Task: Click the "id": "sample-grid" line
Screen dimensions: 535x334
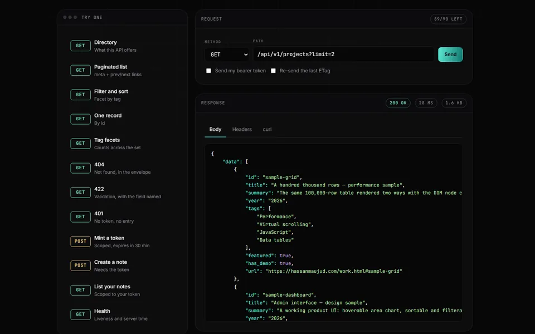Action: tap(274, 177)
